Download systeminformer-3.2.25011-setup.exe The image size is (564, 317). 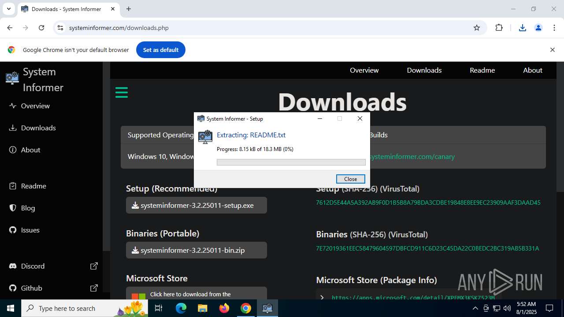pos(197,205)
